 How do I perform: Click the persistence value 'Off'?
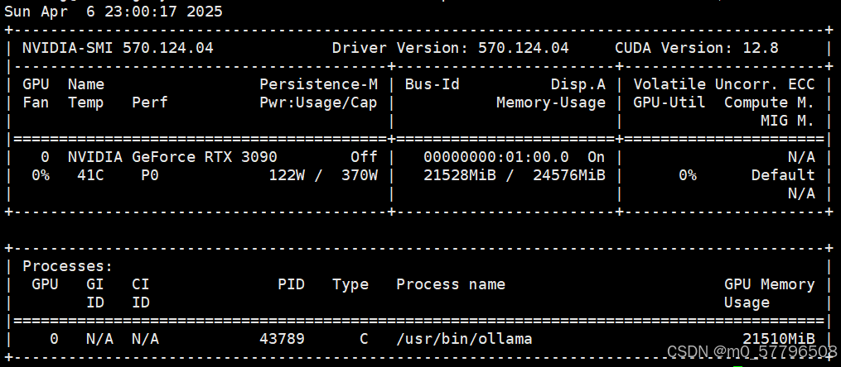click(x=365, y=157)
